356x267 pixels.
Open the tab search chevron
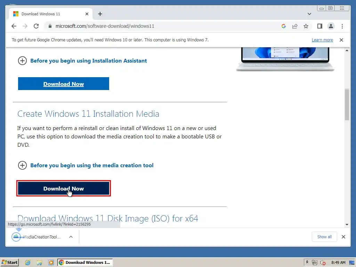click(309, 14)
